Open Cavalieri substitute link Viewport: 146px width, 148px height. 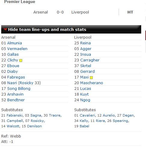(87, 115)
